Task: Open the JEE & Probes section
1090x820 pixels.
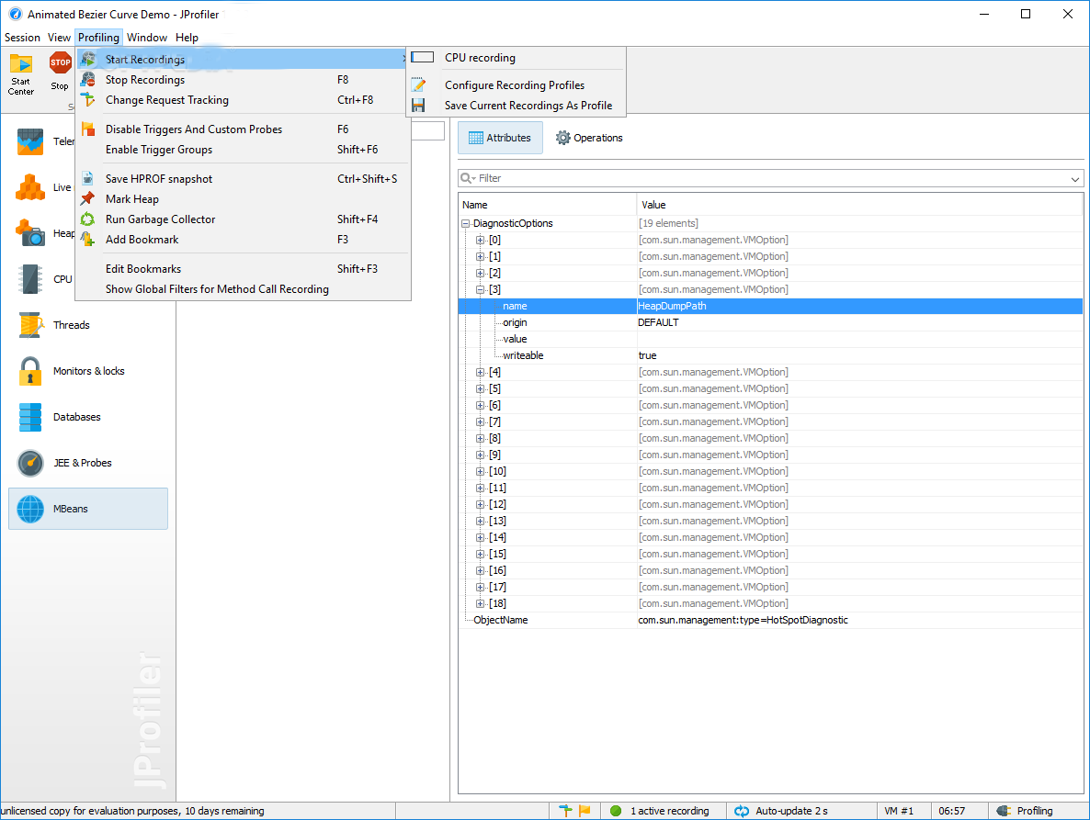Action: click(88, 463)
